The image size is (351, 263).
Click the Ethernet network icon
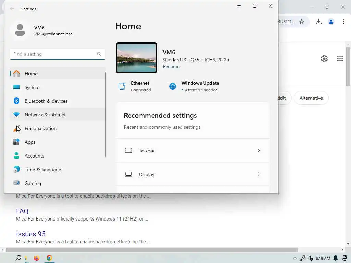pos(122,86)
